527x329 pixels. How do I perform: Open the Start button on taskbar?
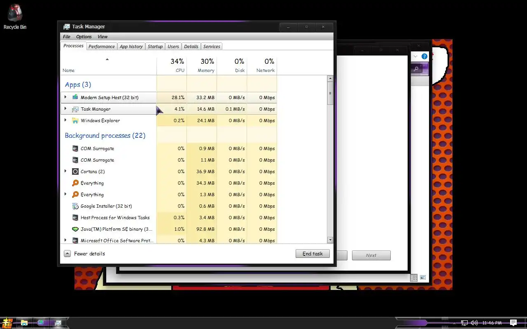[x=7, y=323]
